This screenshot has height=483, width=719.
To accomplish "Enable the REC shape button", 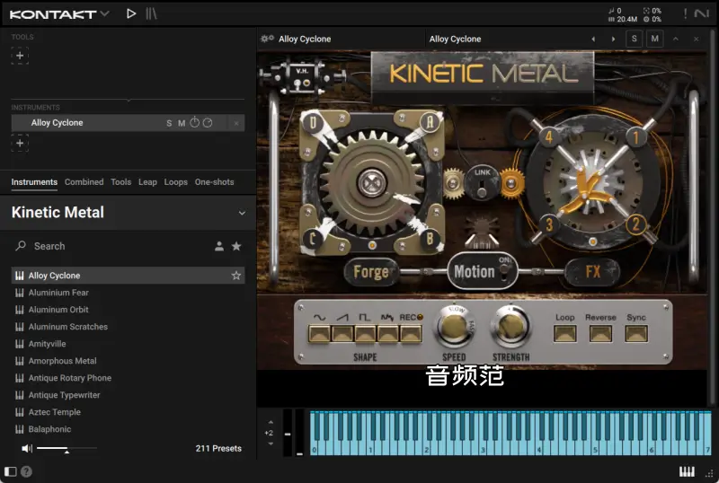I will [411, 334].
